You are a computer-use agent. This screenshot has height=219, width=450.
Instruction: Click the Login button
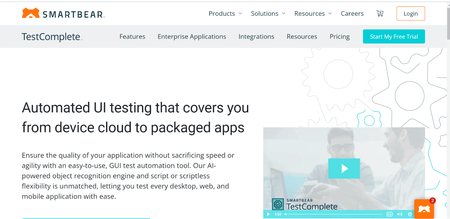[411, 14]
